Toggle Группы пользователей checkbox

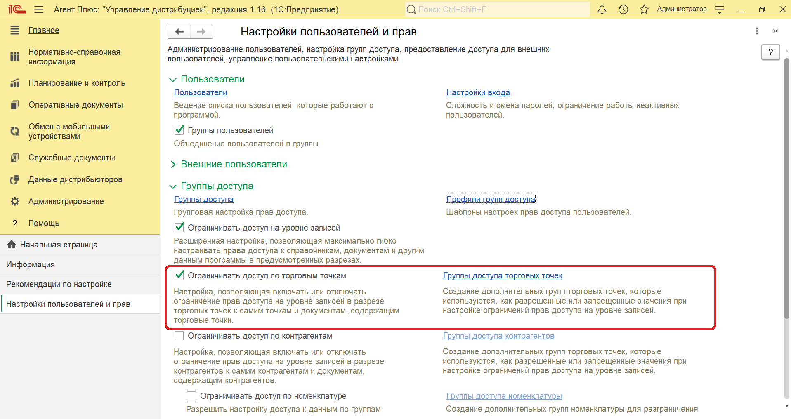click(x=179, y=130)
